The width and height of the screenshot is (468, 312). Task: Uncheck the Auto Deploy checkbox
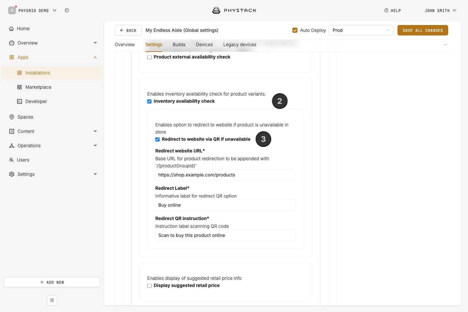[295, 30]
